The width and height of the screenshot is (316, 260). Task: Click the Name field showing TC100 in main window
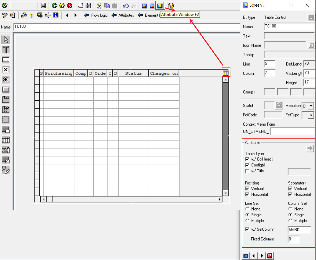click(127, 27)
